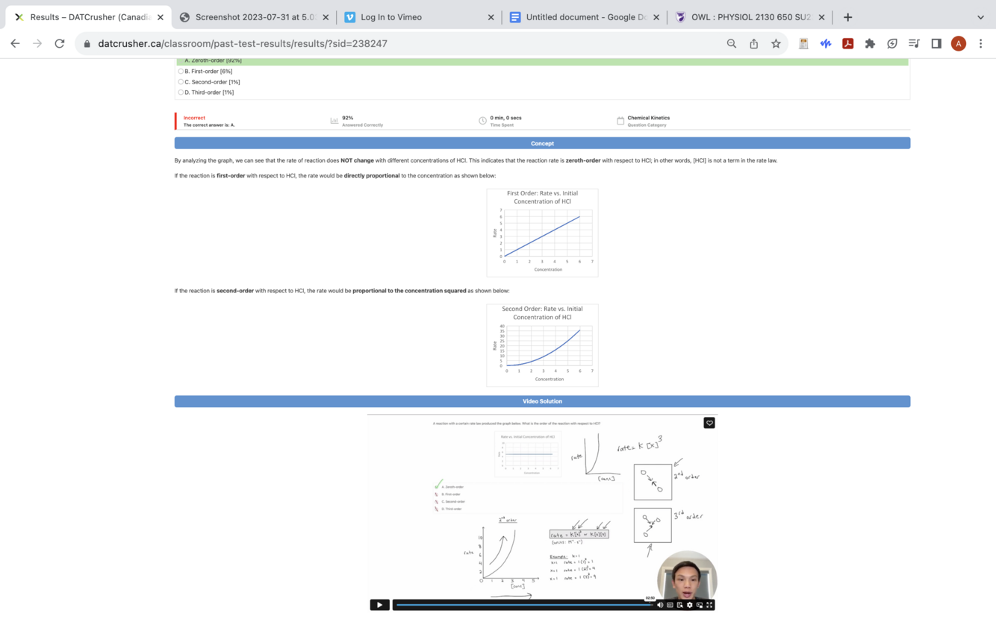The height and width of the screenshot is (622, 996).
Task: Click the '92% Answered Correctly' stat
Action: point(362,121)
